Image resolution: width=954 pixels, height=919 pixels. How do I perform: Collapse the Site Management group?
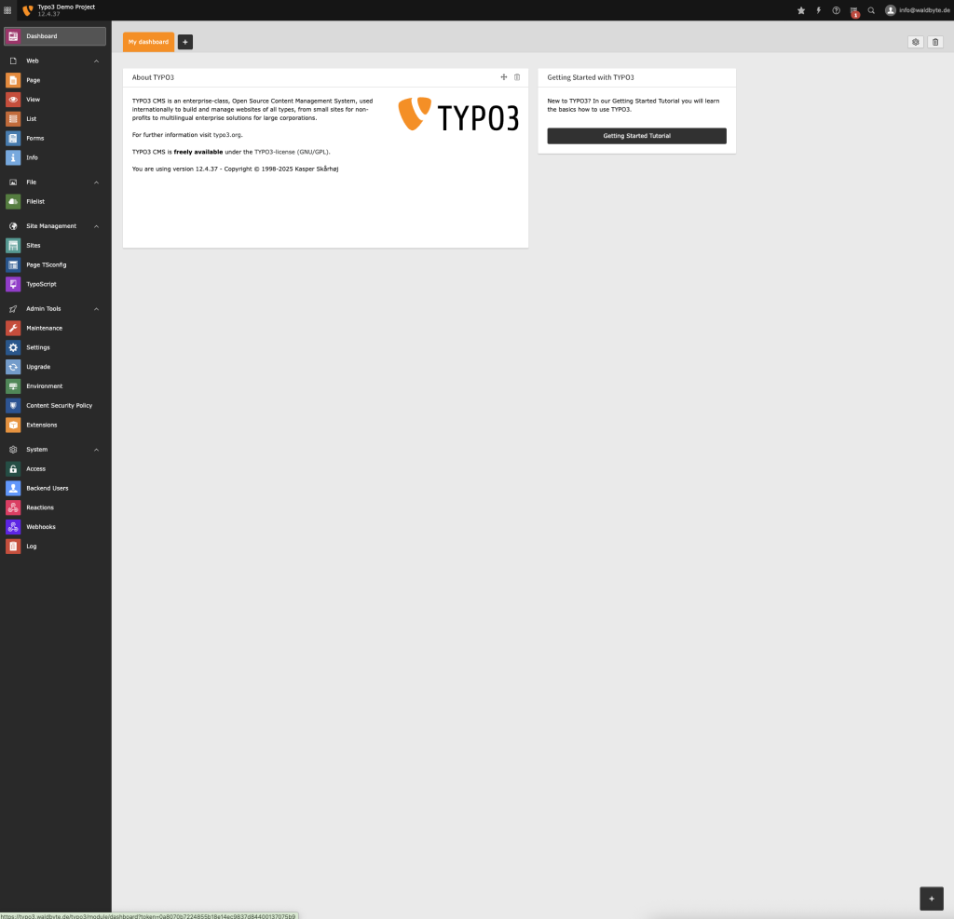(96, 226)
